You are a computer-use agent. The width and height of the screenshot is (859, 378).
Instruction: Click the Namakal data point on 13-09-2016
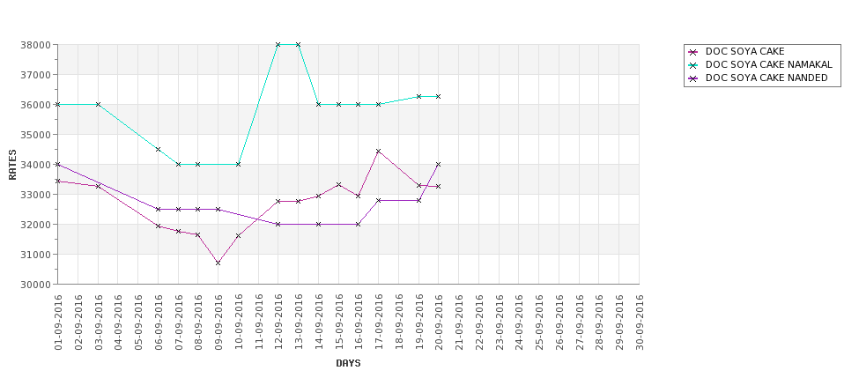coord(298,44)
